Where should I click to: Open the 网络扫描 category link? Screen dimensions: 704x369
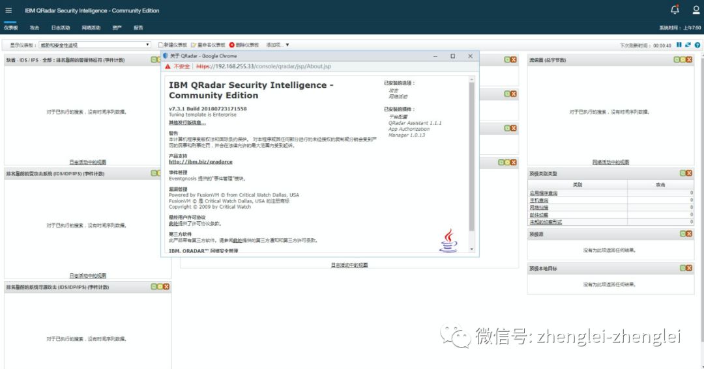[539, 208]
